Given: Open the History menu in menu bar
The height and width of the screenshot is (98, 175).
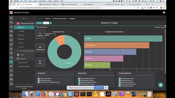Looking at the screenshot, I should pos(35,1).
